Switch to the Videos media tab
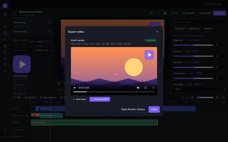This screenshot has width=228, height=142. [x=16, y=41]
